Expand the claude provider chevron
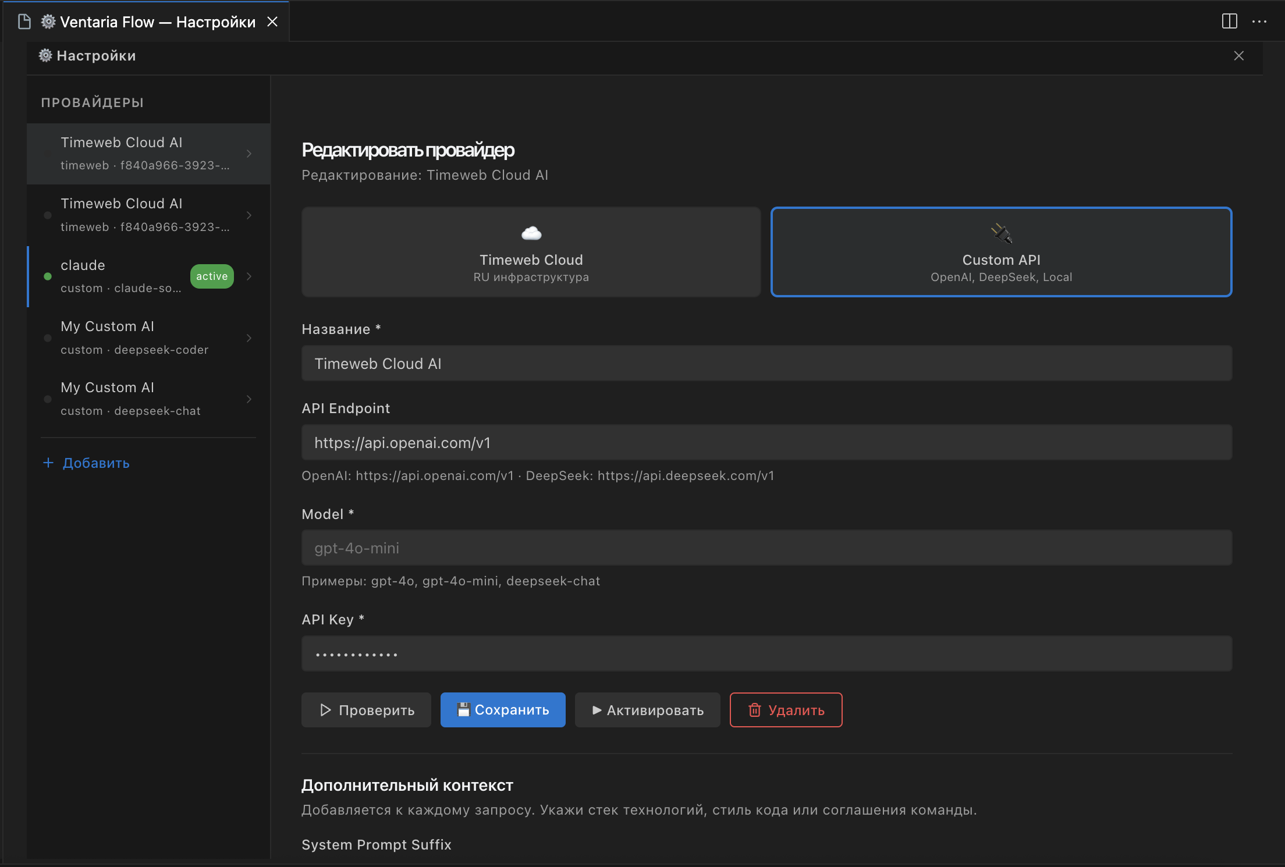The width and height of the screenshot is (1285, 867). coord(249,276)
